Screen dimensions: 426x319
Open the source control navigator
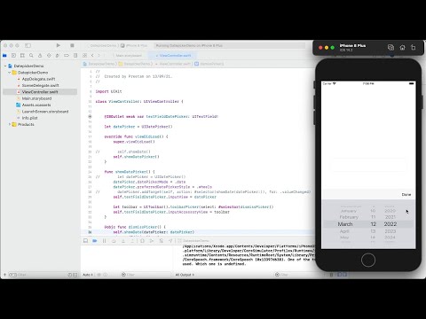[x=13, y=56]
